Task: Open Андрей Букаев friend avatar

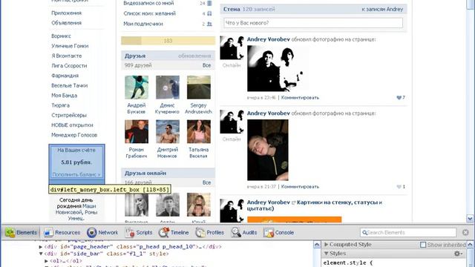Action: (137, 88)
